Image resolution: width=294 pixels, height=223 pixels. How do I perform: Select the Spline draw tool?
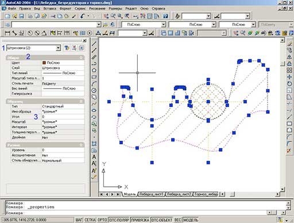[x=94, y=103]
